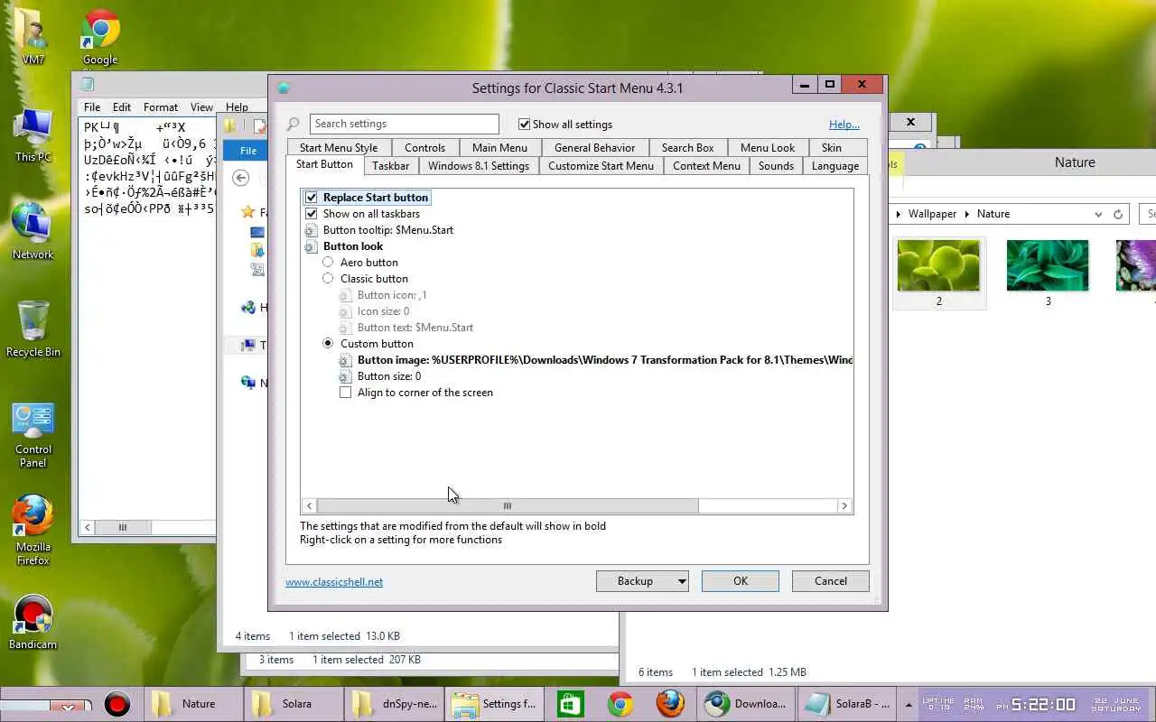1156x722 pixels.
Task: Open Notepad Format menu
Action: 161,107
